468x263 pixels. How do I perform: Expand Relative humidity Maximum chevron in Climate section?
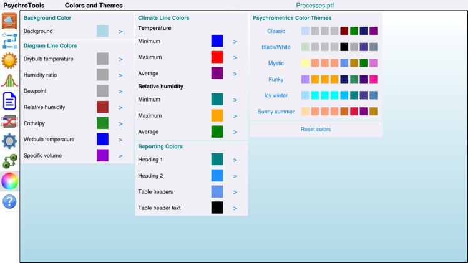point(235,116)
